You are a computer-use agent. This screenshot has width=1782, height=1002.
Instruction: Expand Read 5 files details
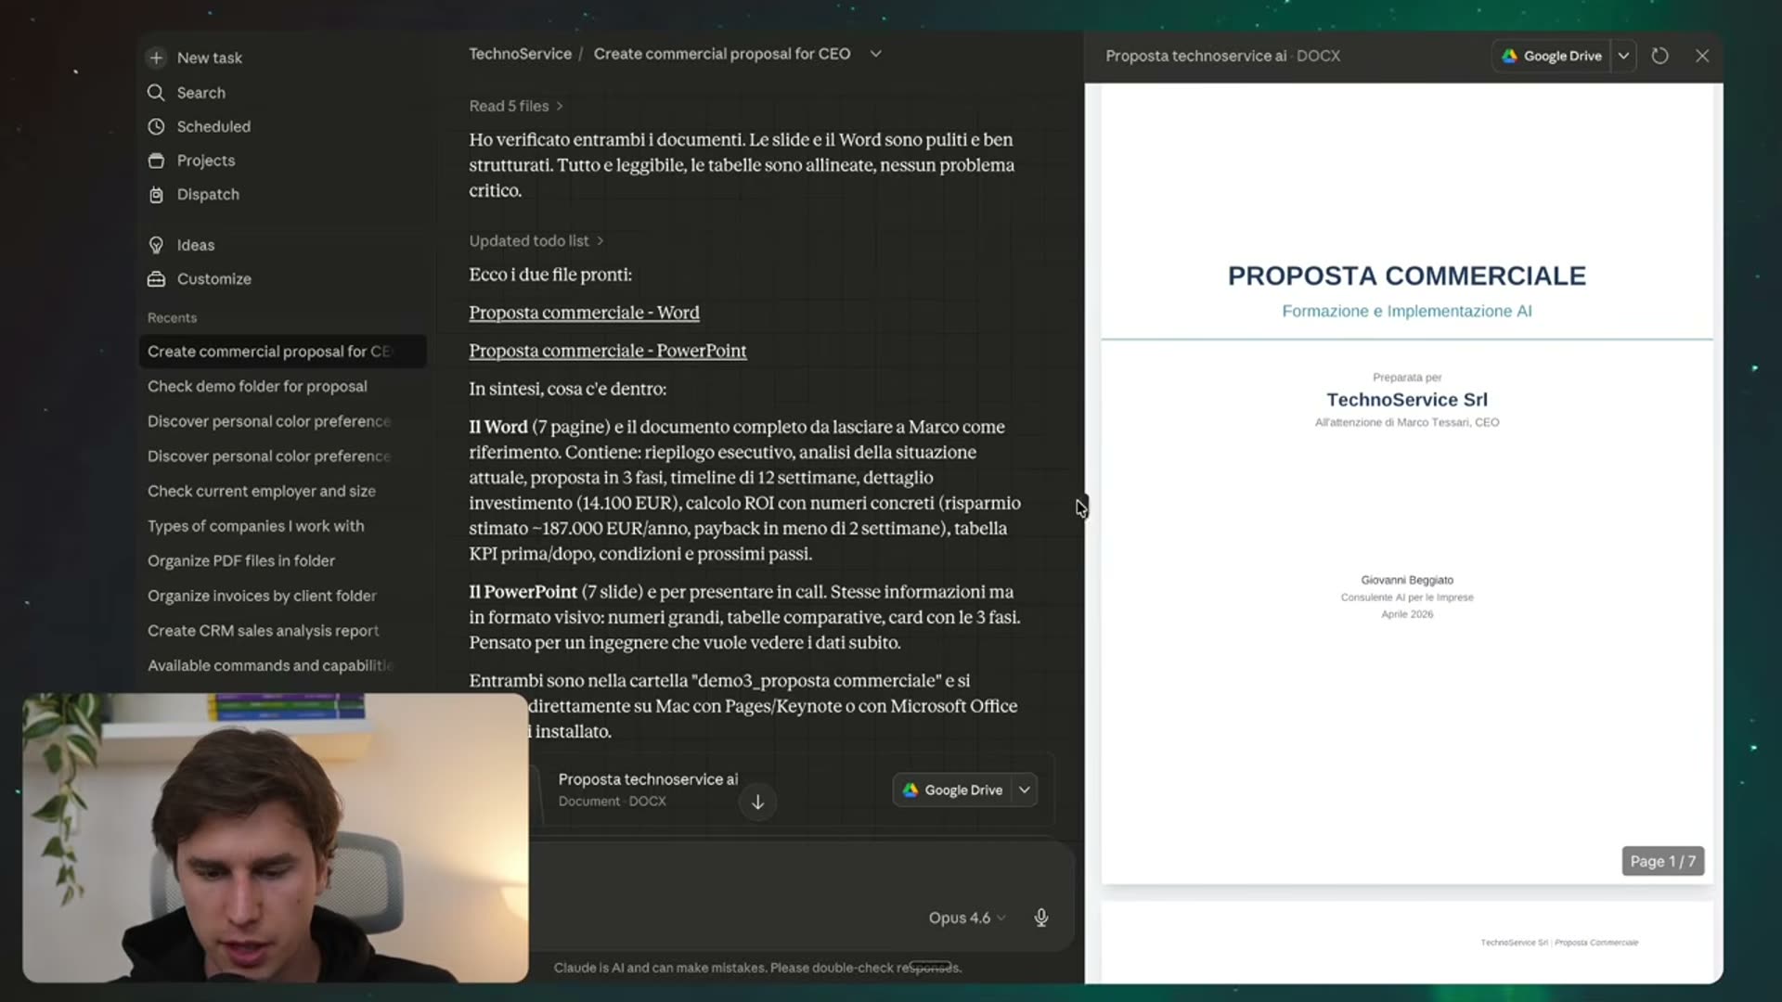(x=516, y=106)
